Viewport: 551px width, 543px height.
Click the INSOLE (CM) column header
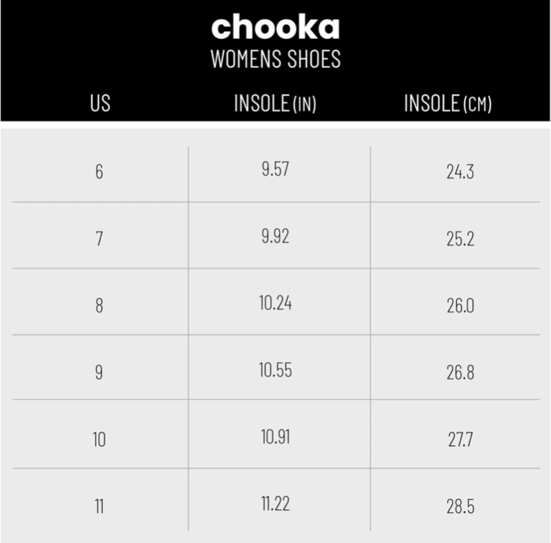[448, 103]
